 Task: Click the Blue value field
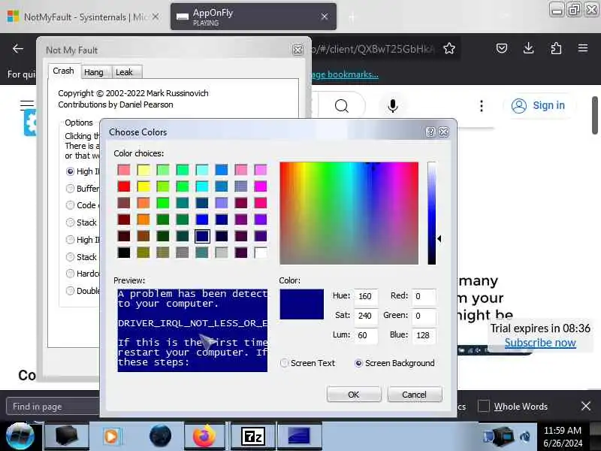(x=424, y=335)
